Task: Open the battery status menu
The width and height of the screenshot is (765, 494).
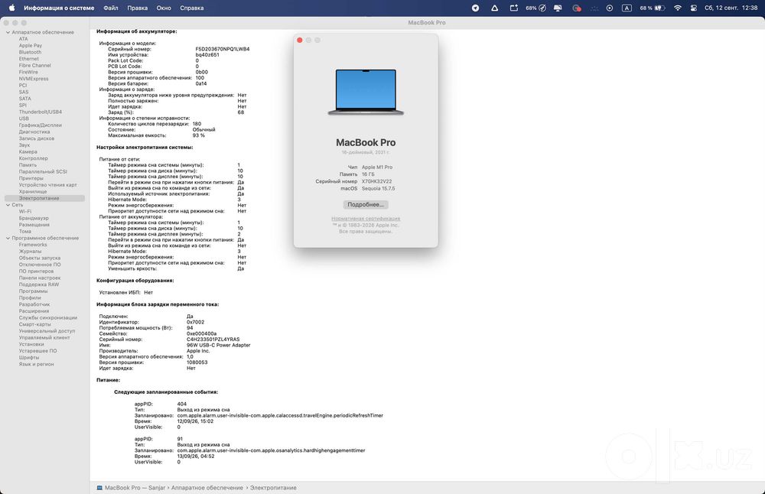Action: (653, 8)
